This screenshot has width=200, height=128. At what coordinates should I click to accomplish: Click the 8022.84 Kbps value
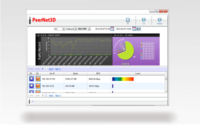[95, 79]
